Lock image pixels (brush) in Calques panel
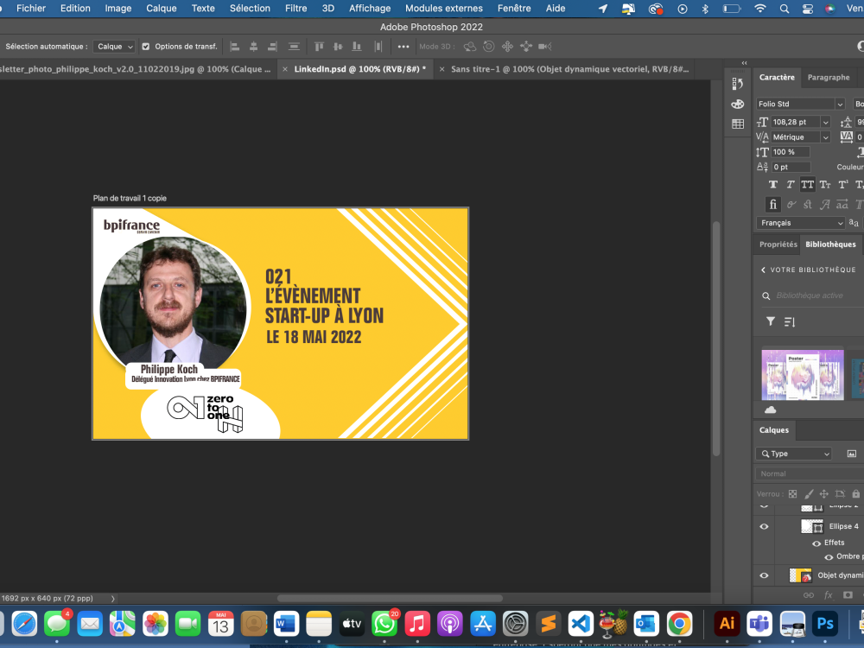Image resolution: width=864 pixels, height=648 pixels. point(809,494)
